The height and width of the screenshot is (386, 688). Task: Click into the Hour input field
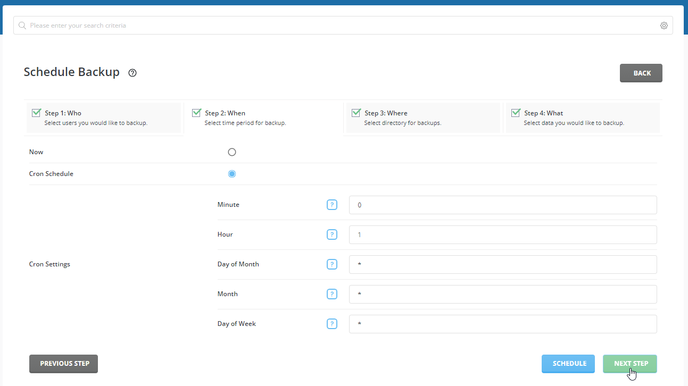(503, 234)
